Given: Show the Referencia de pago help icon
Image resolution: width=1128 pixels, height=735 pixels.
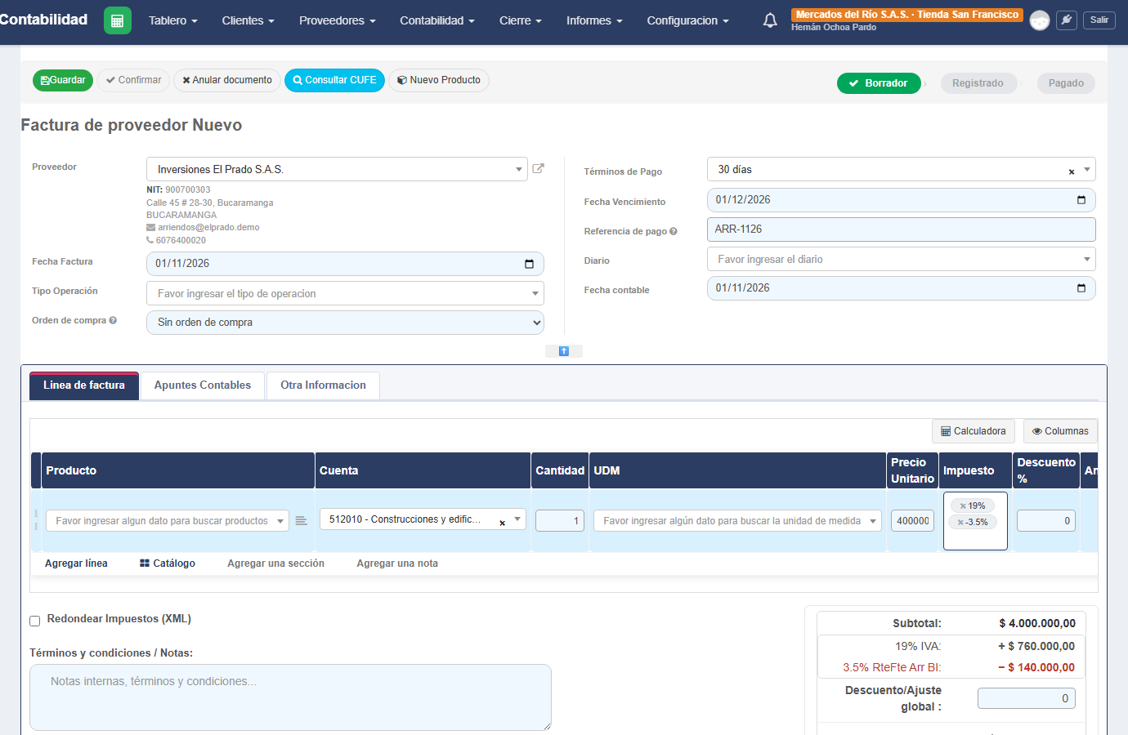Looking at the screenshot, I should pyautogui.click(x=674, y=231).
